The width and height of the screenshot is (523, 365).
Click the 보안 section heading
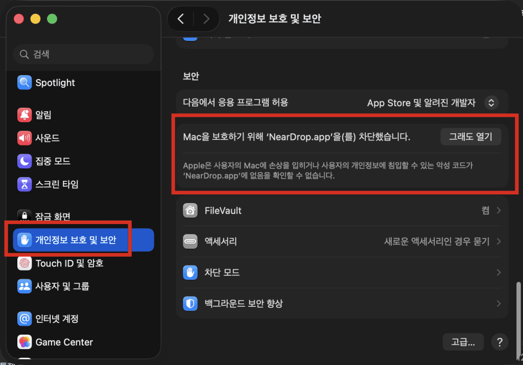pyautogui.click(x=191, y=76)
